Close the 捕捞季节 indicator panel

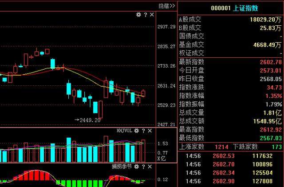(x=150, y=167)
